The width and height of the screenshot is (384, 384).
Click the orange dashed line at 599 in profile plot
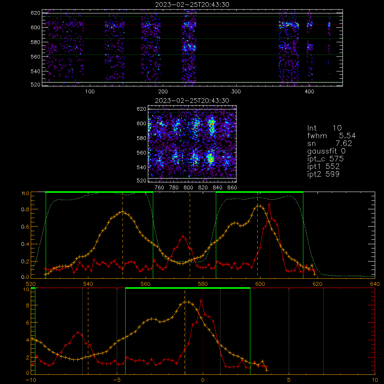point(257,235)
